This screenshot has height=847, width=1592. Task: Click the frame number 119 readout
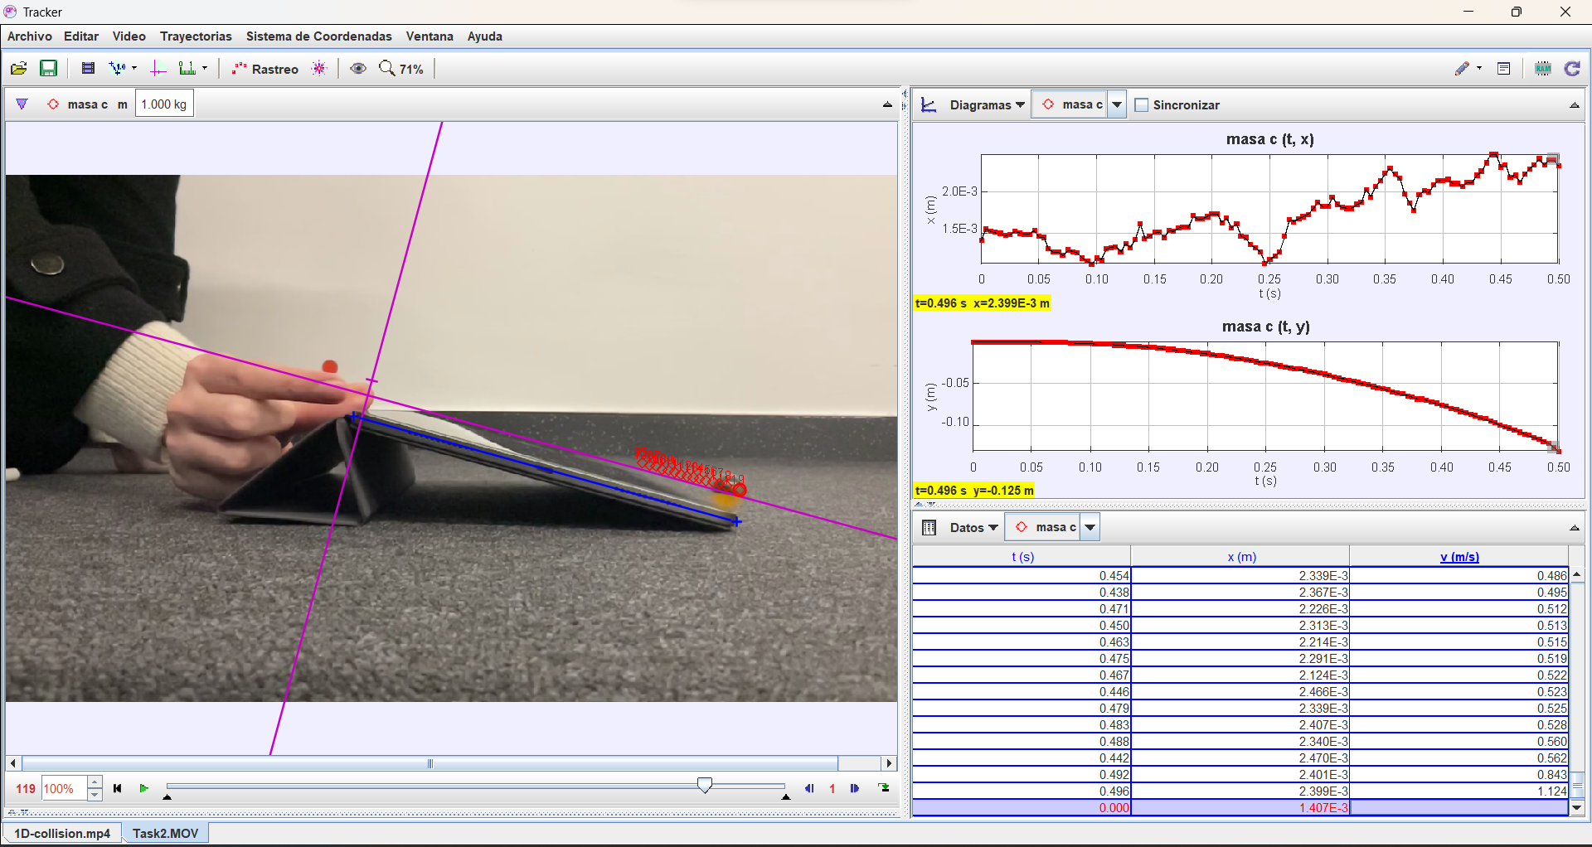pyautogui.click(x=26, y=789)
